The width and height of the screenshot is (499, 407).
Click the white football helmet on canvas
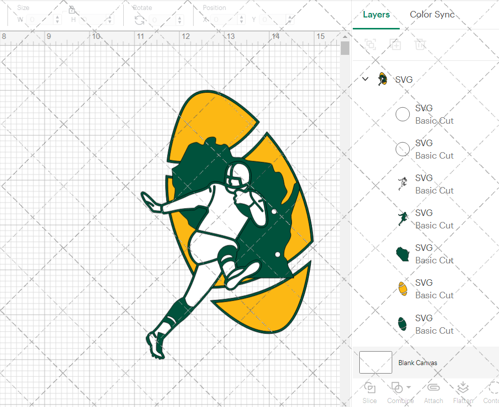click(x=238, y=175)
